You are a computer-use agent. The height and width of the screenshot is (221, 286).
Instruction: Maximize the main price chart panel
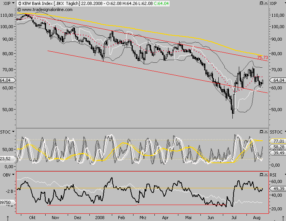[x=262, y=3]
